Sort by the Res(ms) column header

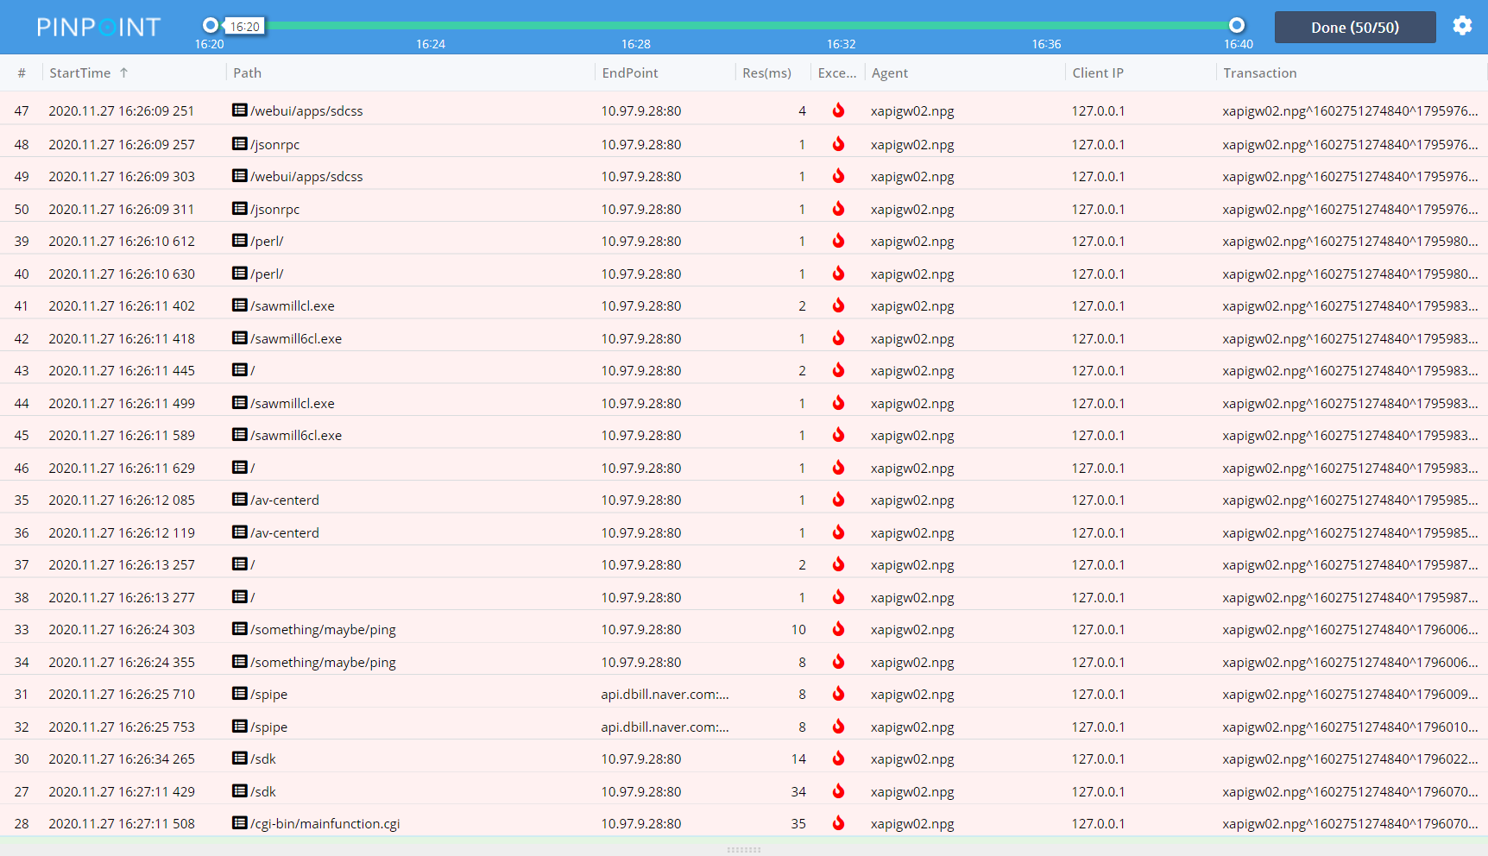pos(766,73)
